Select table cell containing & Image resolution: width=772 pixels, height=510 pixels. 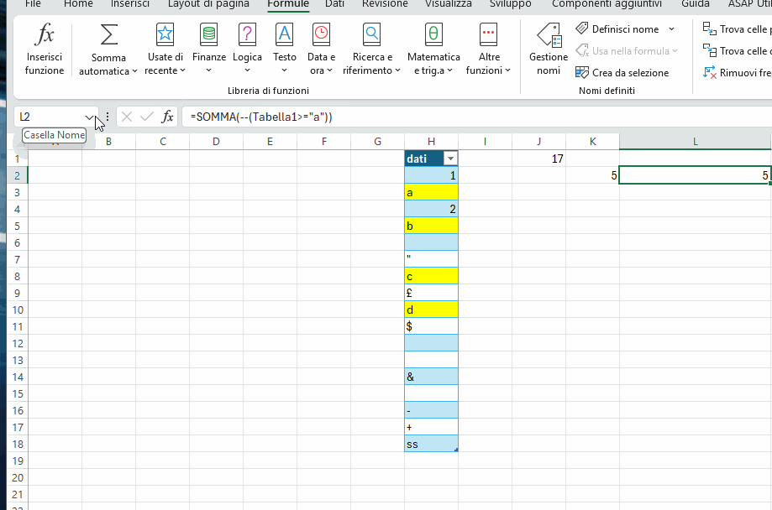431,377
